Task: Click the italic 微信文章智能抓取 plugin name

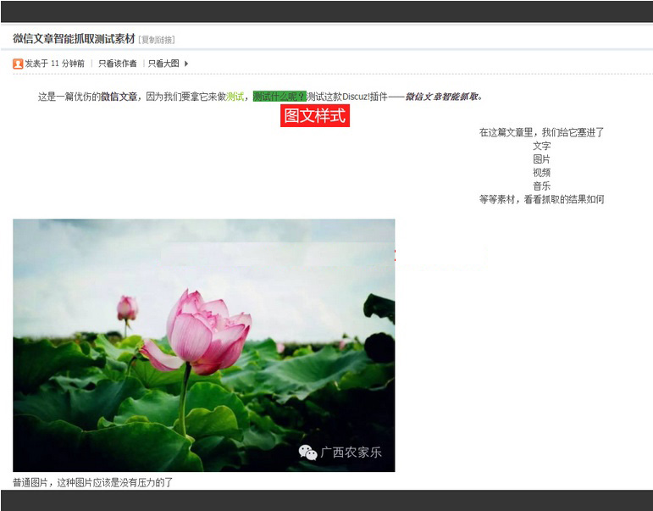Action: click(x=441, y=97)
